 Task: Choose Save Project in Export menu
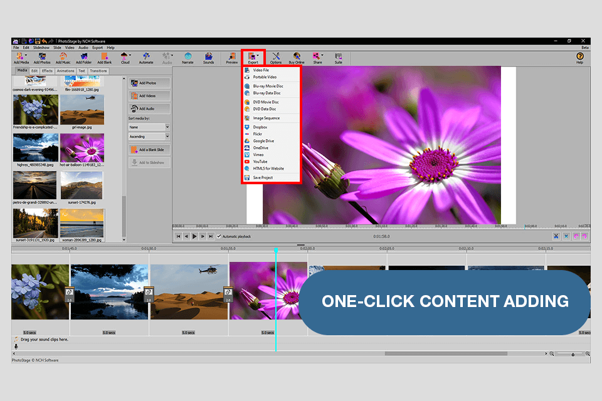tap(271, 178)
